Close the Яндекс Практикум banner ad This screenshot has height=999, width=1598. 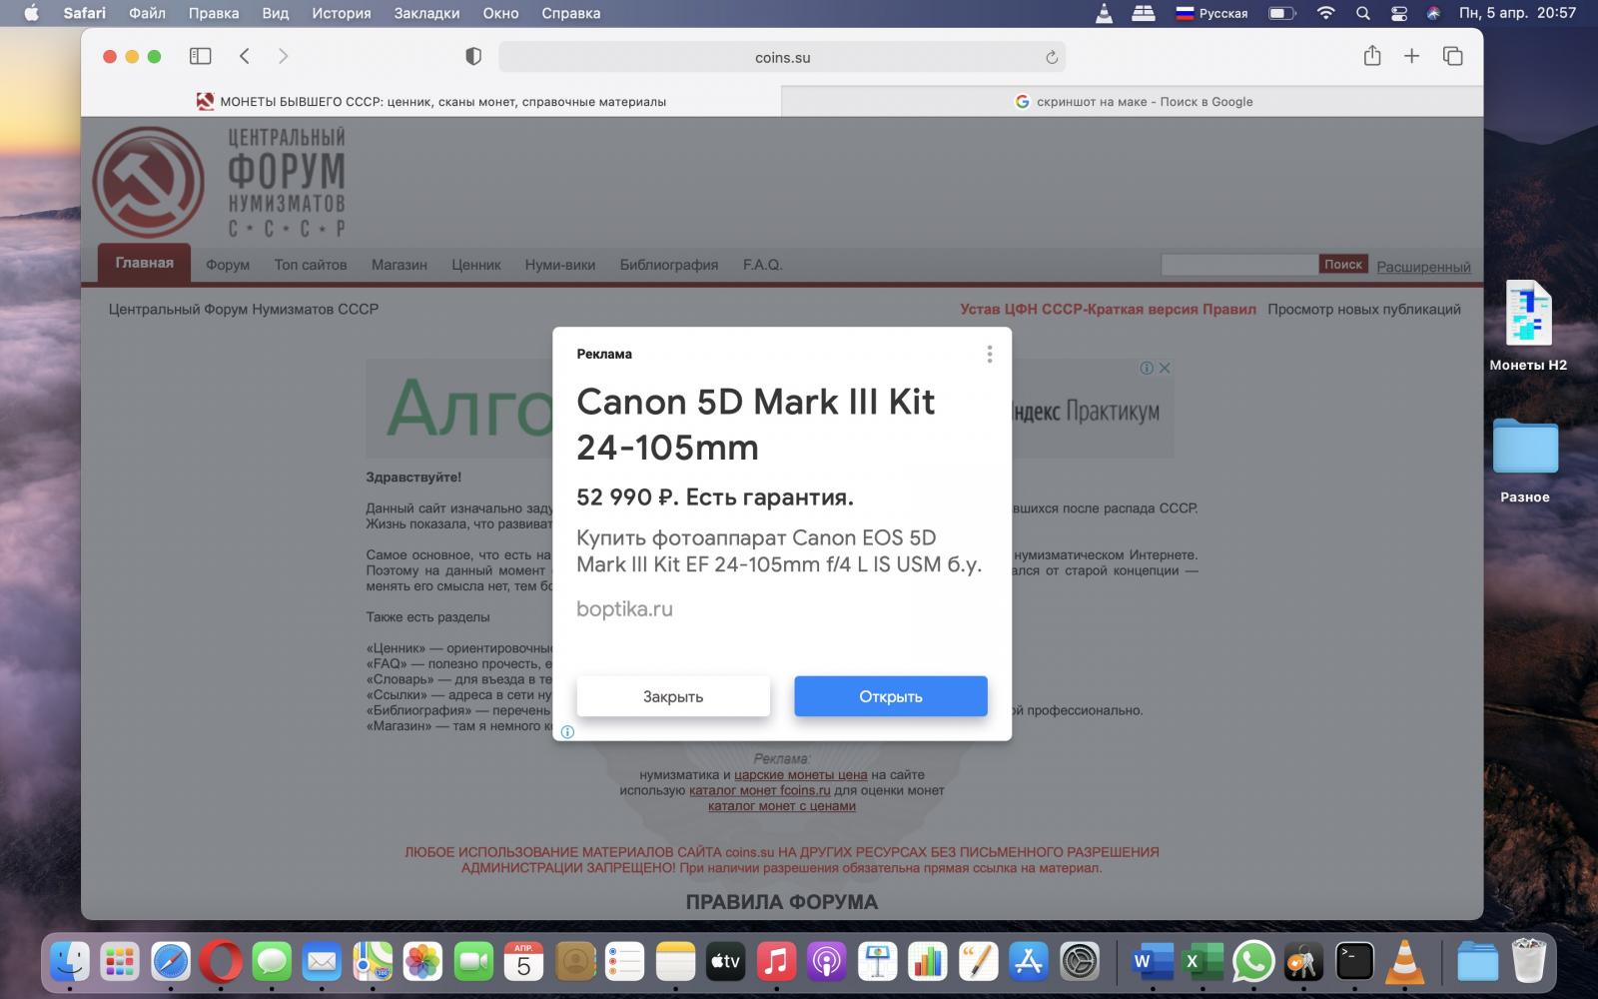coord(1165,368)
